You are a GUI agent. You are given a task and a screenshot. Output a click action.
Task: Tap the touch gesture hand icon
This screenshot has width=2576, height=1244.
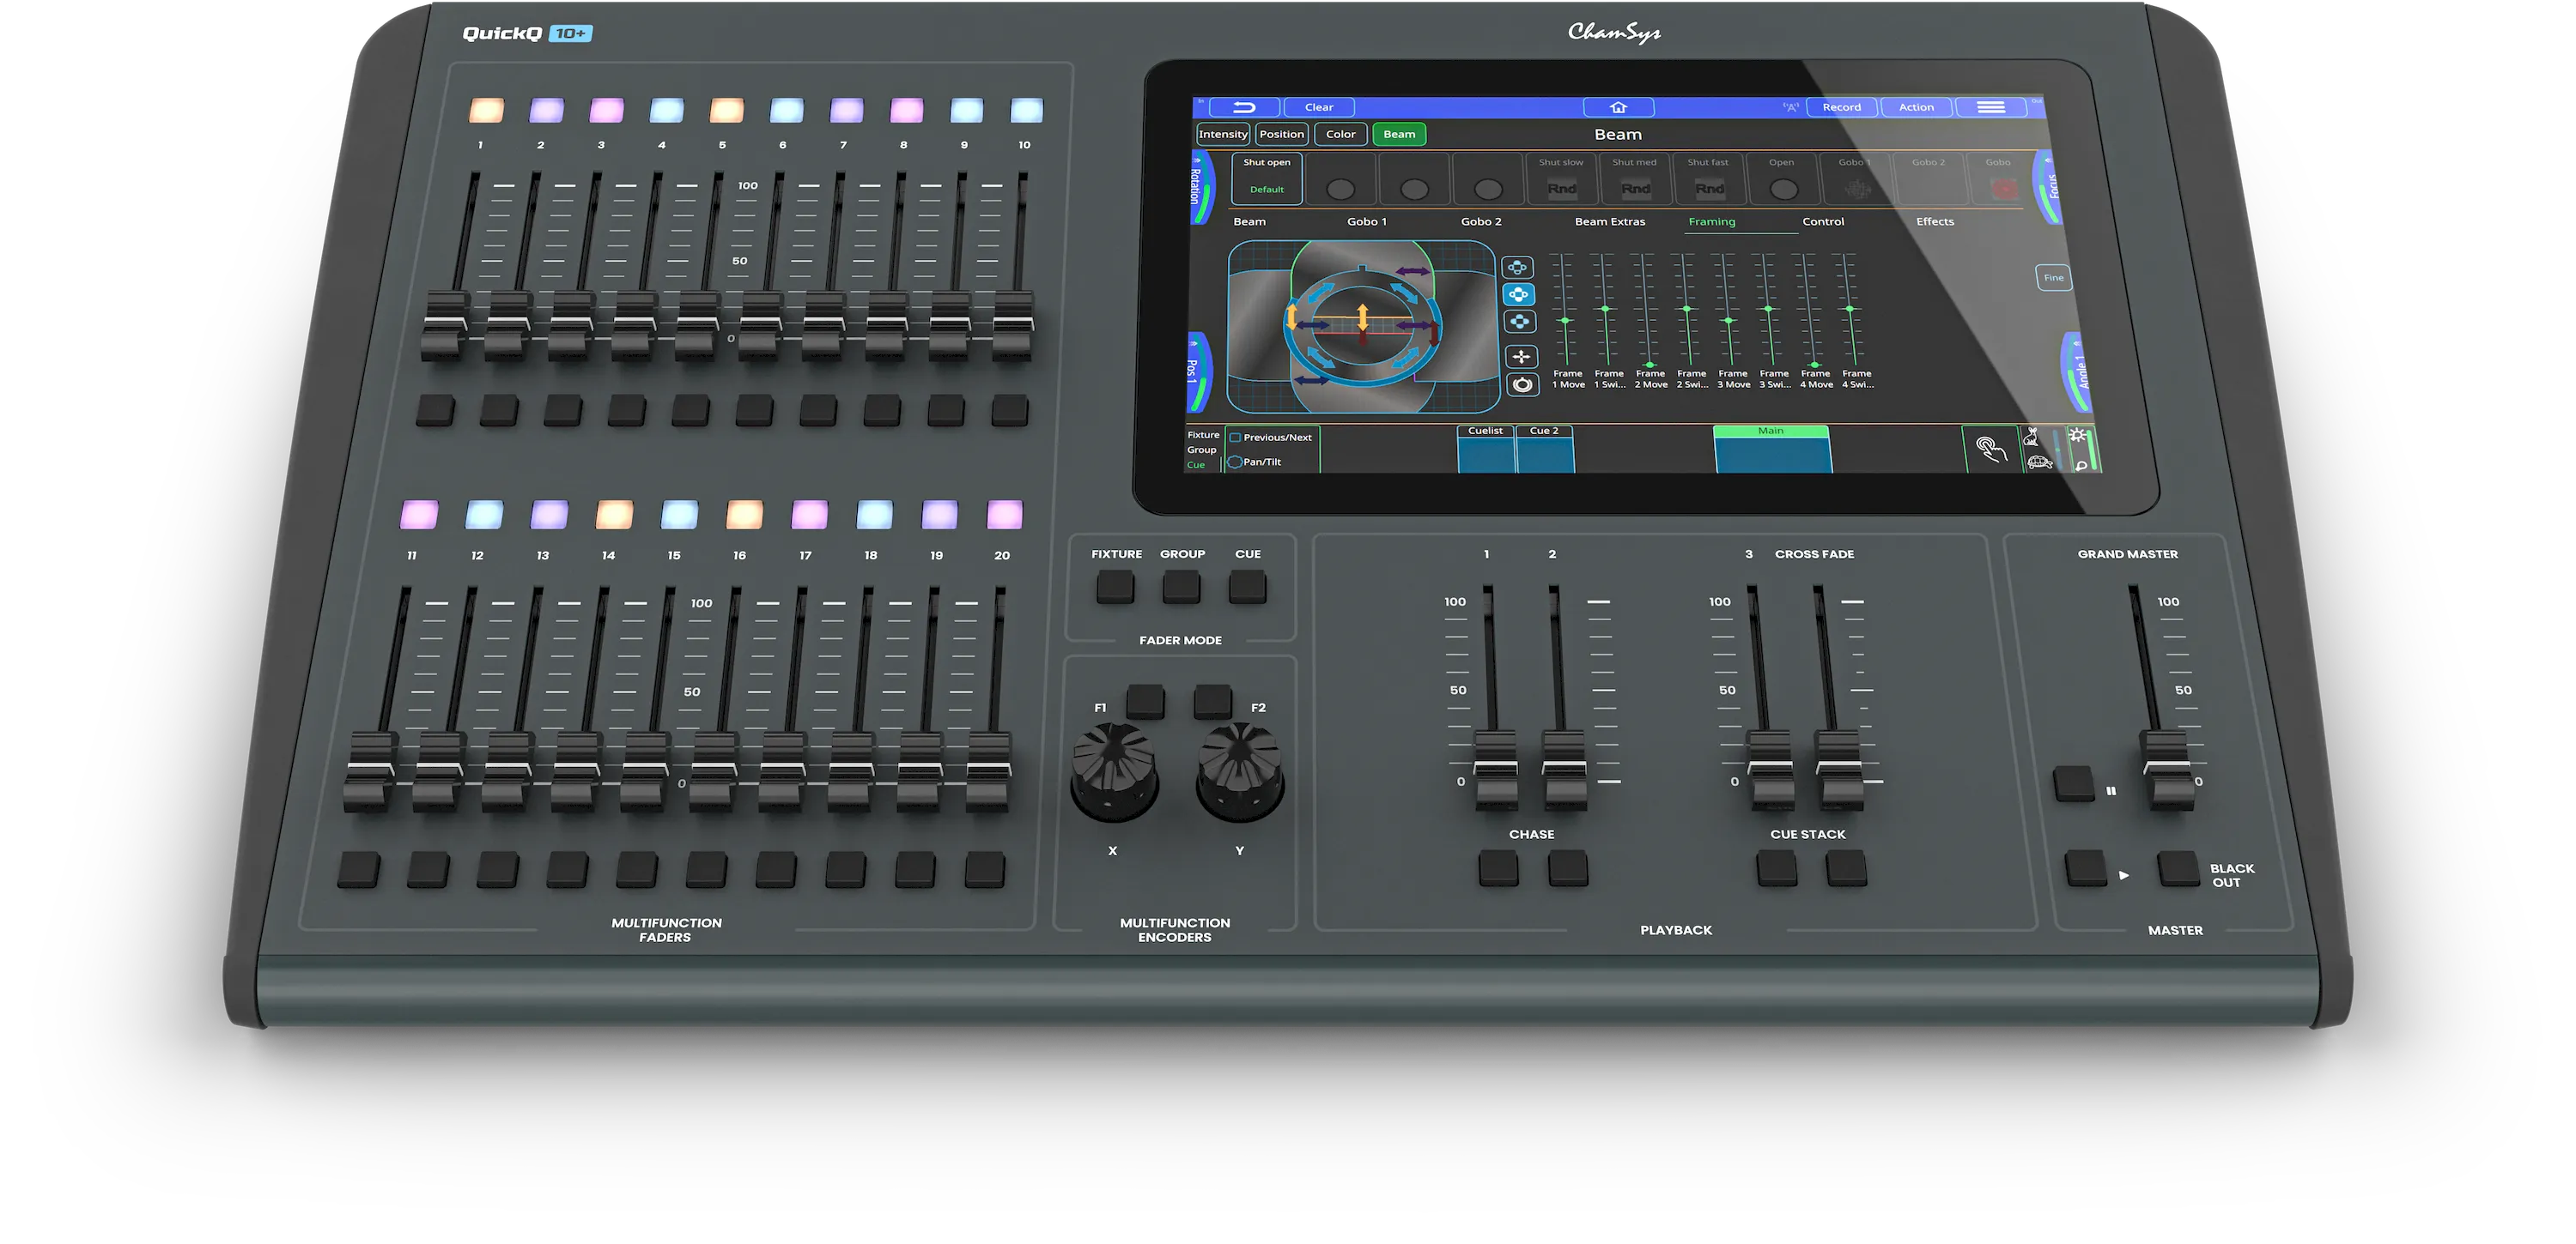(x=1990, y=450)
